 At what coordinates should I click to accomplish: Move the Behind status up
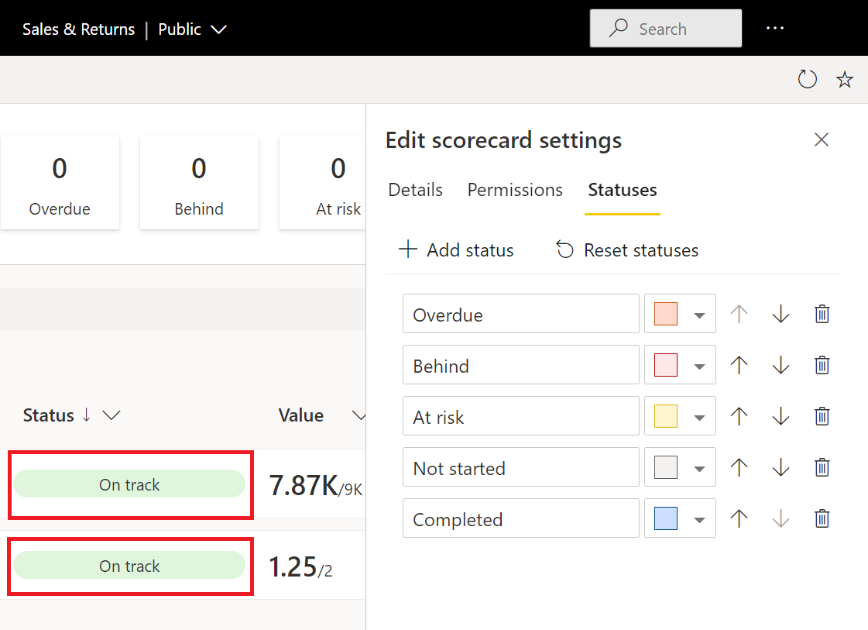pyautogui.click(x=739, y=364)
